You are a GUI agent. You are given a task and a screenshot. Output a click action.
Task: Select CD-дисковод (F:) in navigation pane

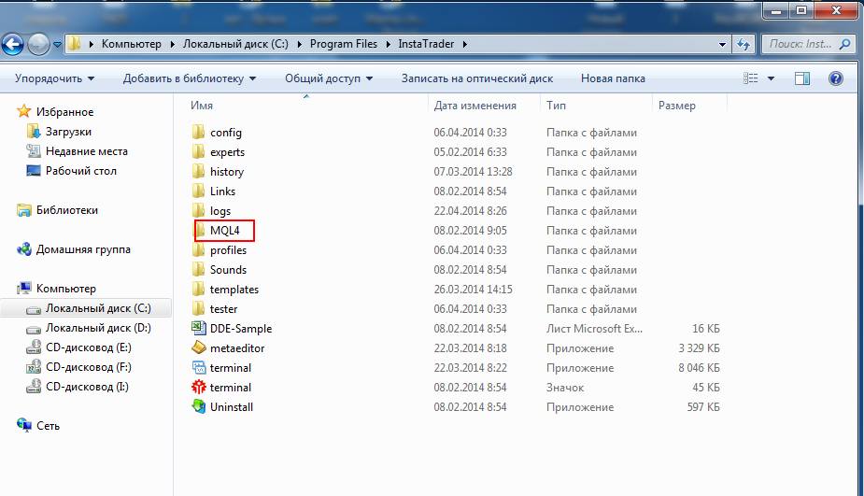click(x=88, y=367)
